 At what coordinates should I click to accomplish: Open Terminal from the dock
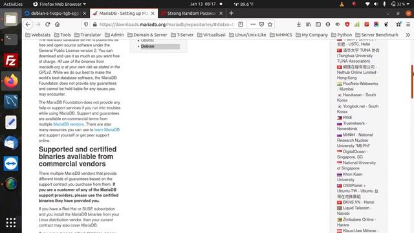[x=11, y=40]
